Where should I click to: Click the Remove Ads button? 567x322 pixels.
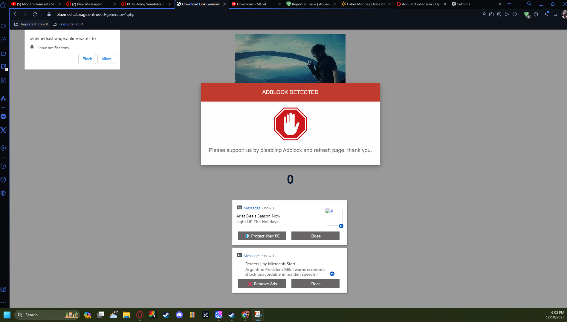(x=262, y=283)
